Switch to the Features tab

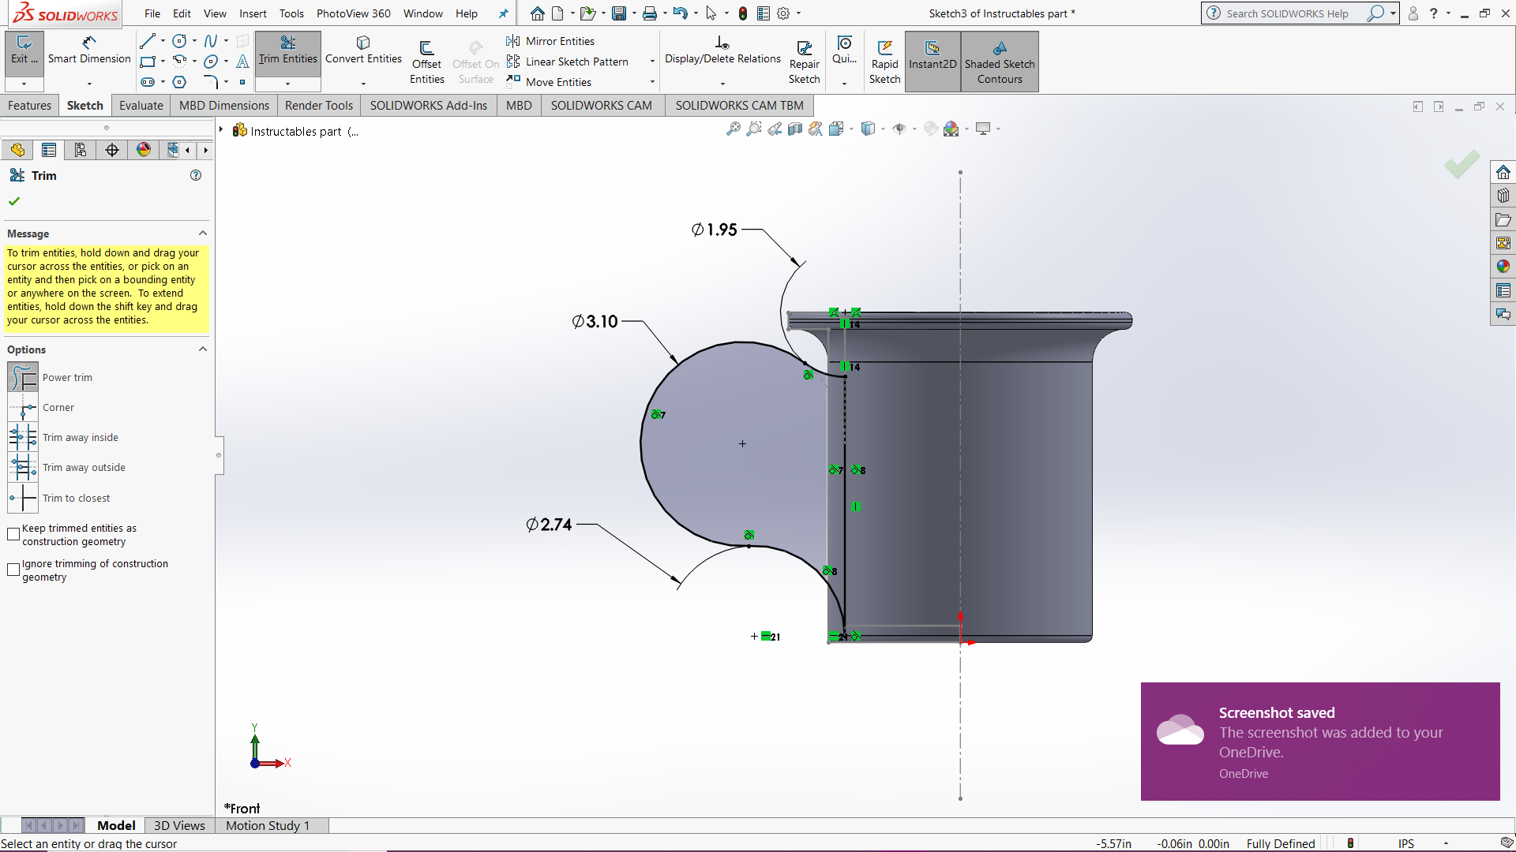tap(29, 105)
